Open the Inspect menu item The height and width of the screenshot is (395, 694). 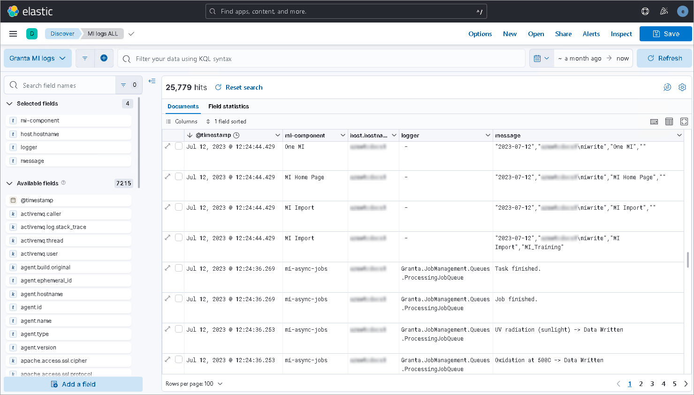[x=621, y=34]
